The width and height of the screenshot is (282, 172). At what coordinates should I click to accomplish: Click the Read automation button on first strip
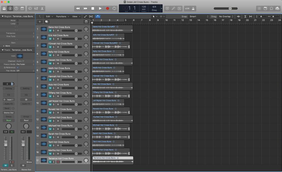point(9,120)
